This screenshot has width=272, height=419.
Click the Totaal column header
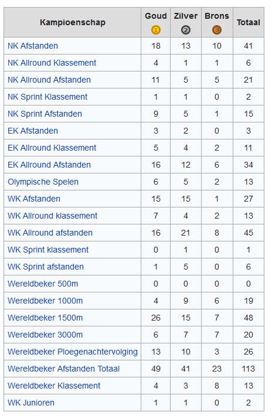coord(248,22)
